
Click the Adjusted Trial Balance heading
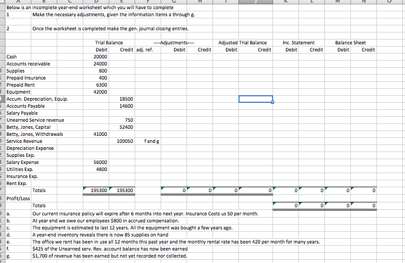[243, 43]
